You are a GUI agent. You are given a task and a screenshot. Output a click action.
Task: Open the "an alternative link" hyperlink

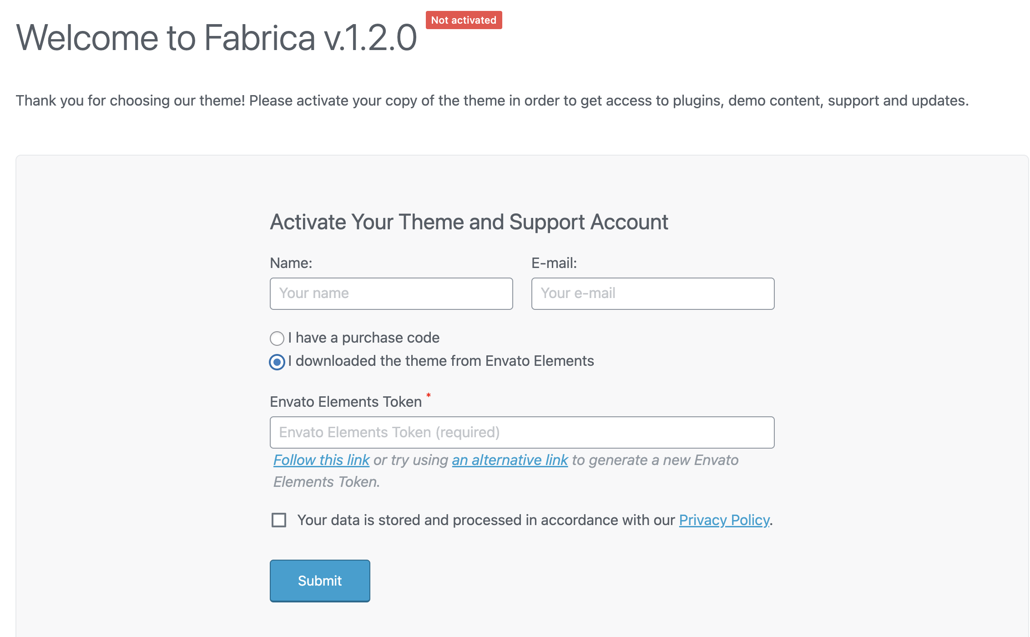point(510,460)
